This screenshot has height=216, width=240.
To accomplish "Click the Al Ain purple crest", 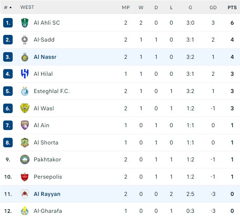I will [25, 125].
